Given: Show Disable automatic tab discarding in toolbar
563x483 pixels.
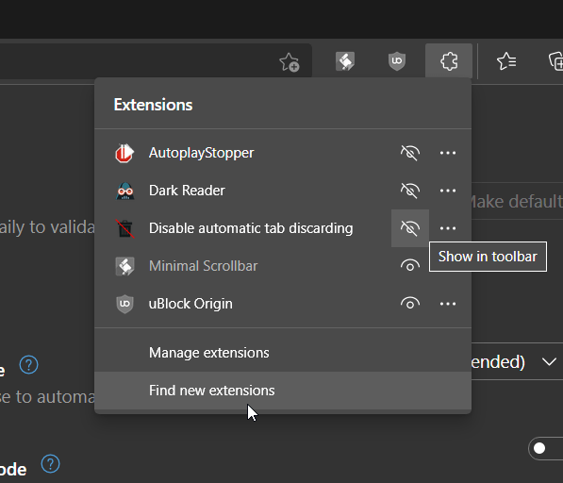Looking at the screenshot, I should click(410, 228).
